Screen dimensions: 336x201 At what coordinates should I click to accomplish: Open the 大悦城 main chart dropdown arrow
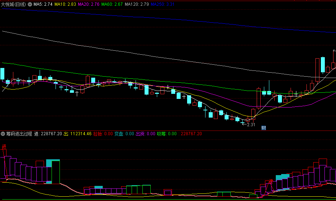[30, 4]
